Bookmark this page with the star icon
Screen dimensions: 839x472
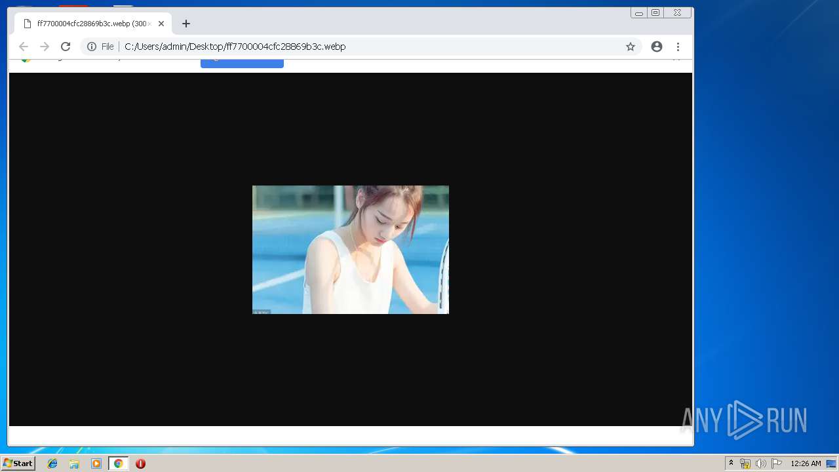[631, 47]
